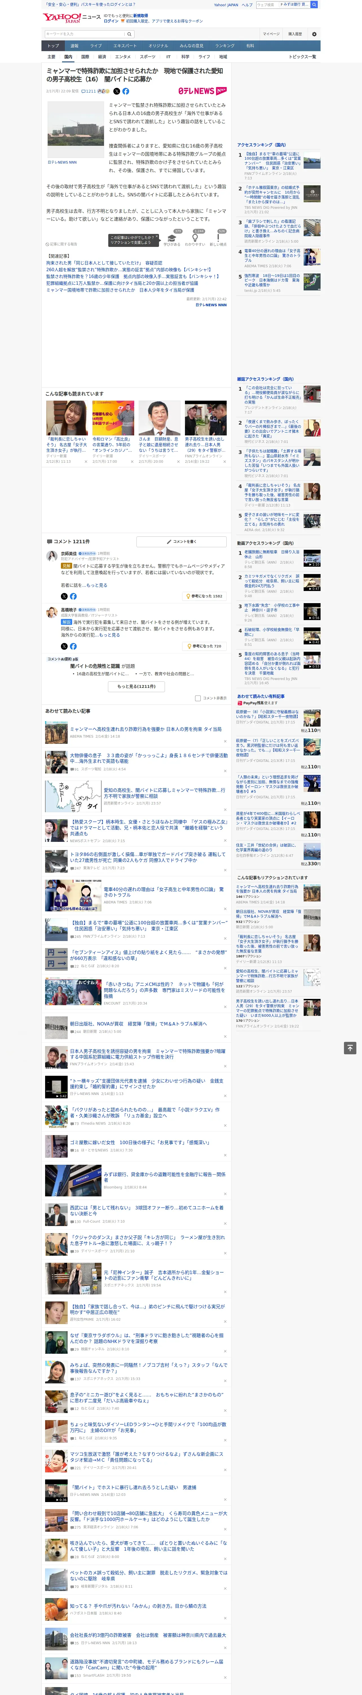Click the ログイン link
362x1695 pixels.
[111, 21]
